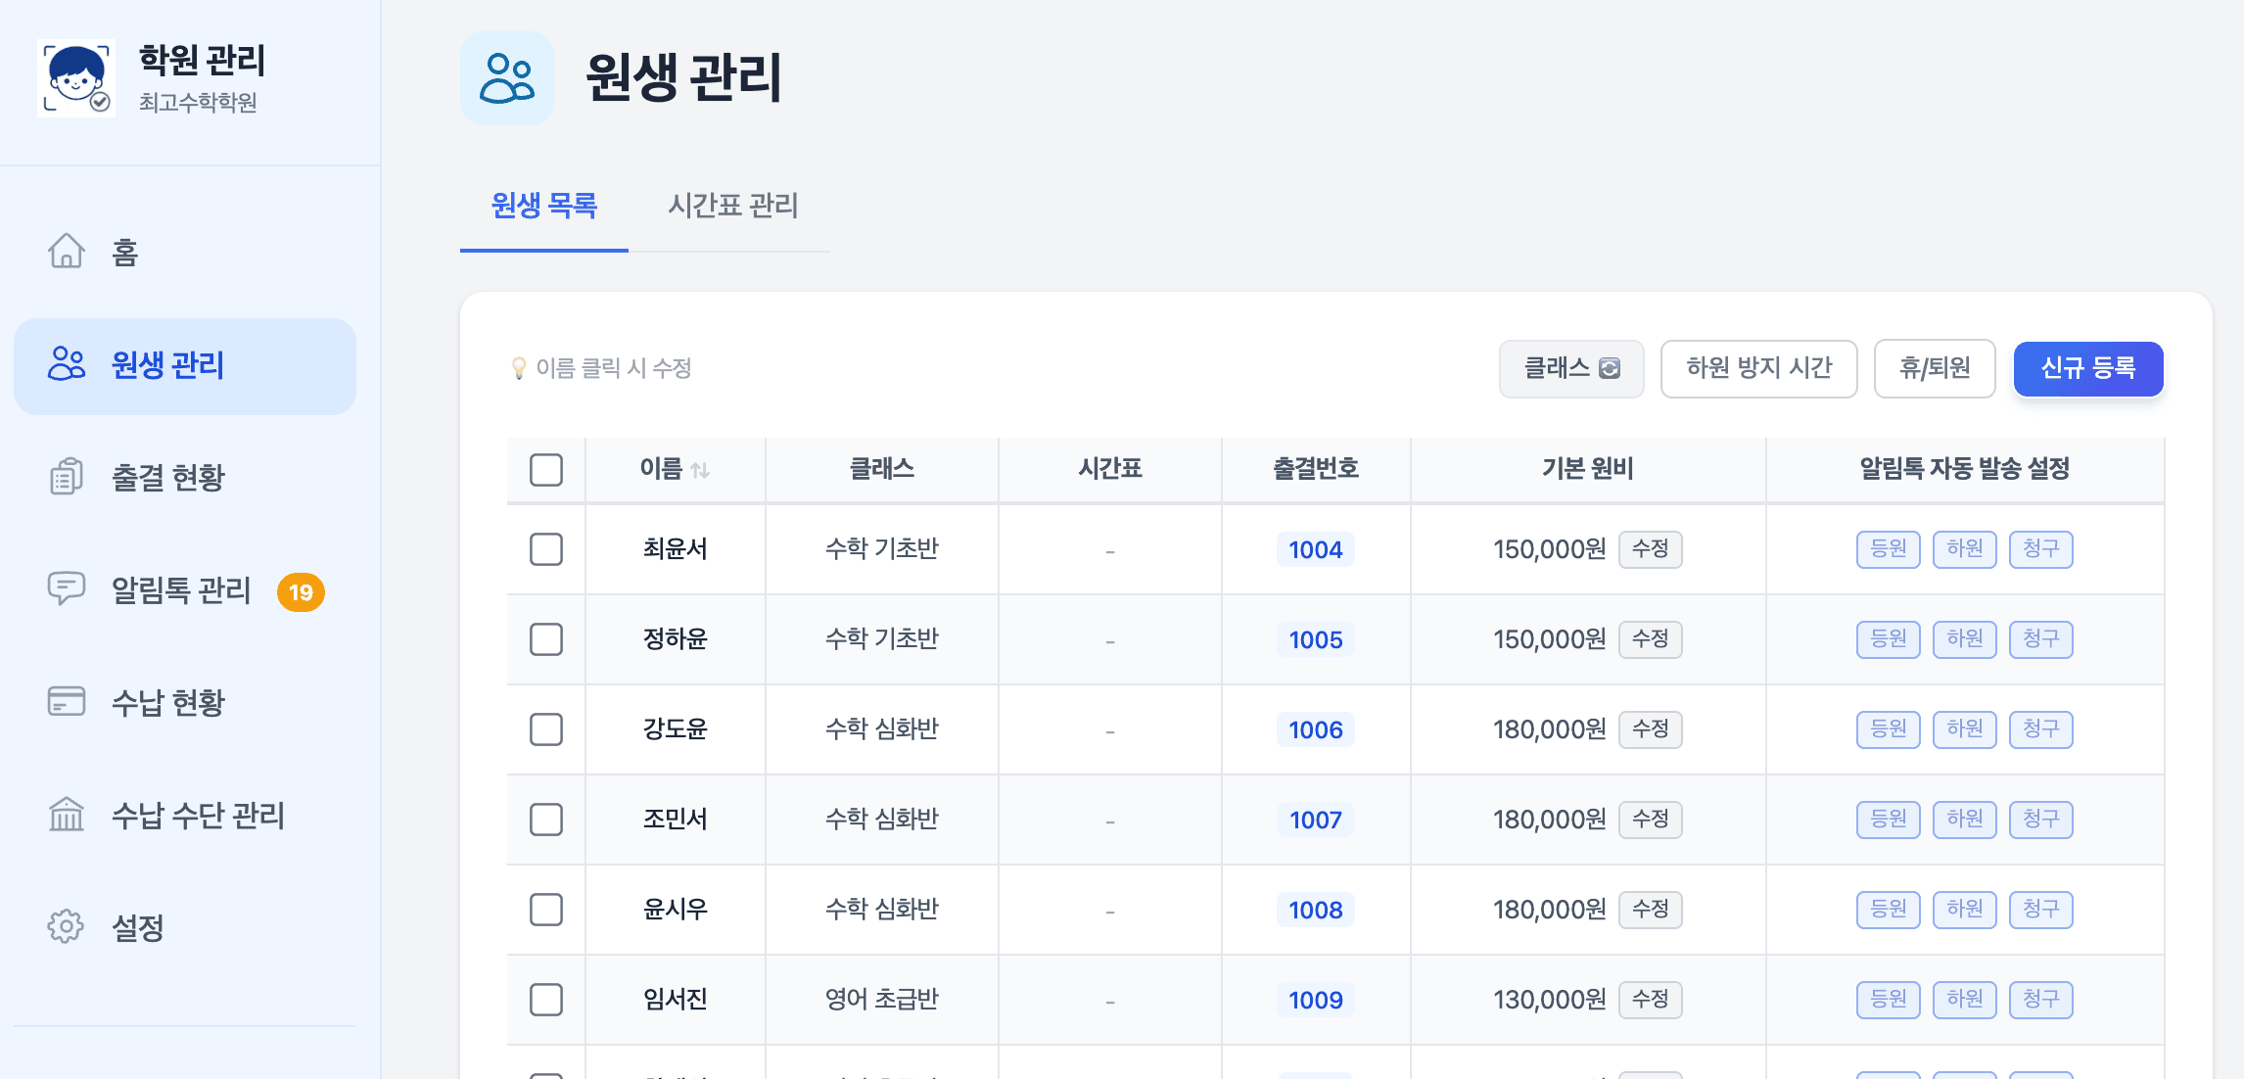Click 수정 next to 임서진's 130,000원 fee
This screenshot has height=1079, width=2244.
click(1651, 1000)
